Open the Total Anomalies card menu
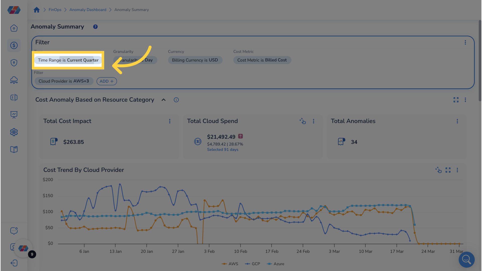This screenshot has height=271, width=482. (457, 121)
